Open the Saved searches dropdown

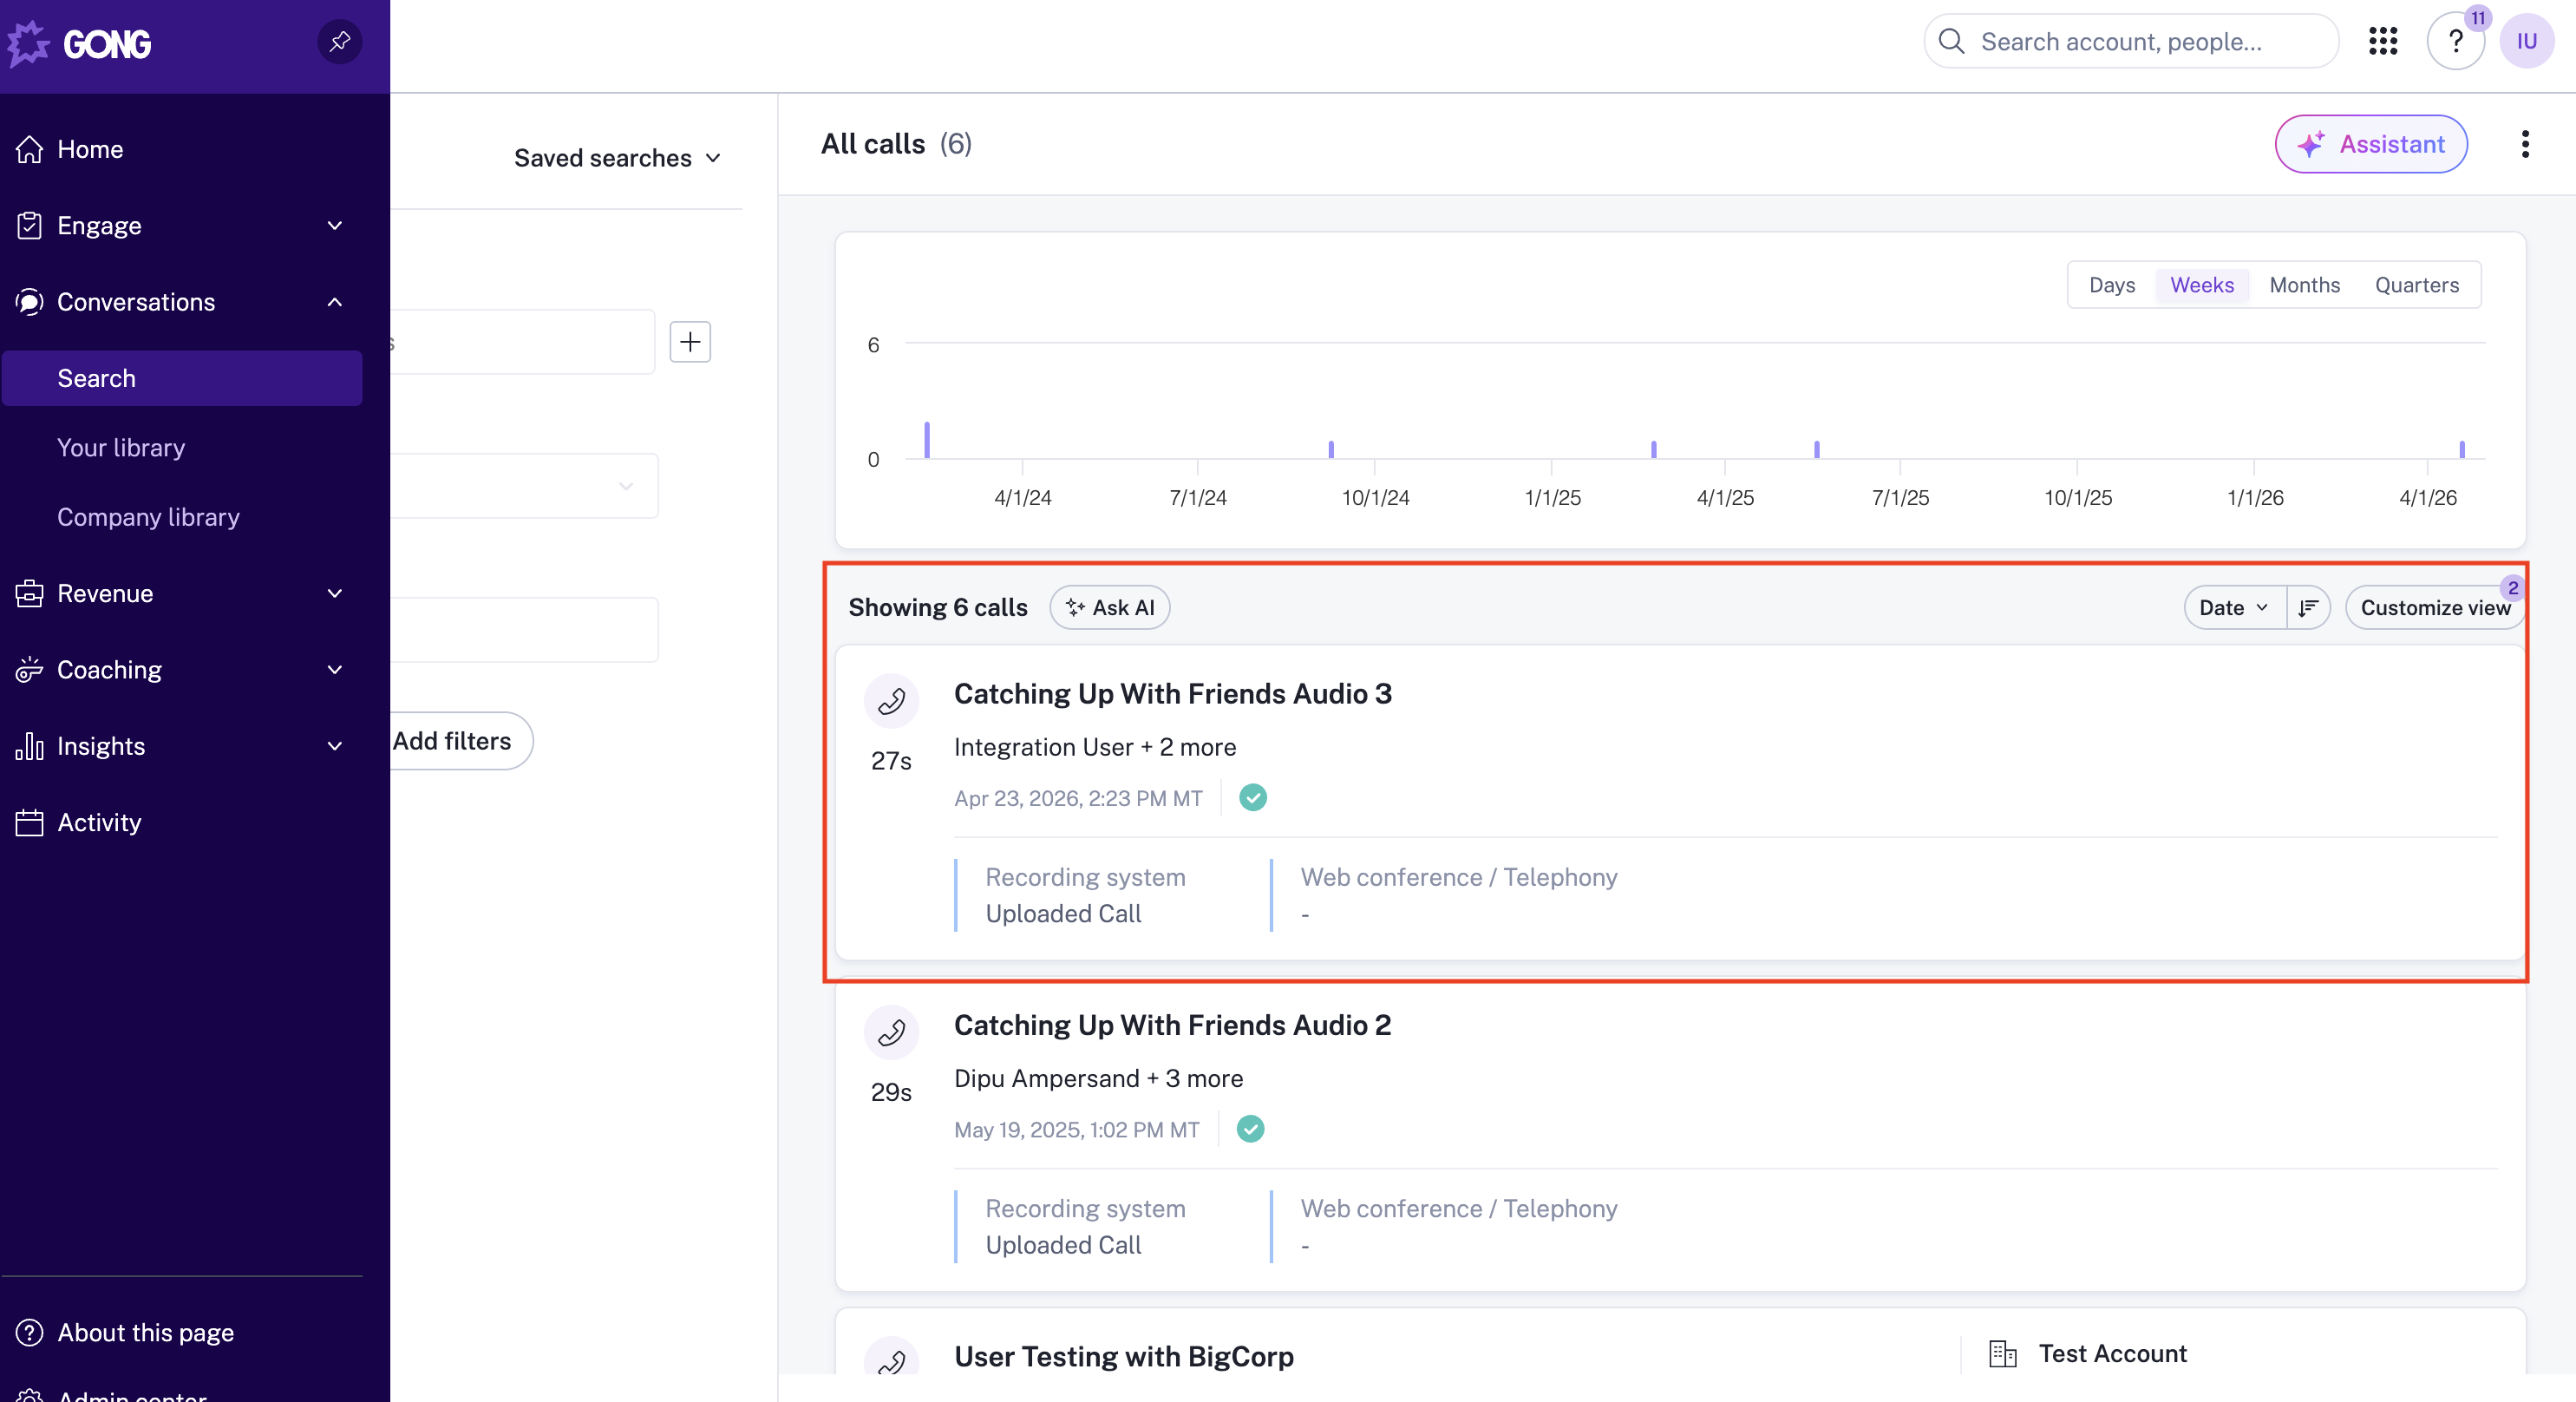point(617,158)
